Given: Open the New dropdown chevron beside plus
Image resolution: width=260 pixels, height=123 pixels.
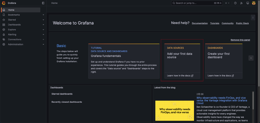Looking at the screenshot, I should pos(229,3).
